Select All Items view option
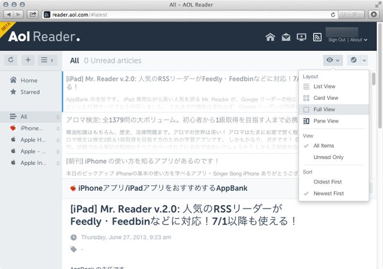383x269 pixels. pyautogui.click(x=334, y=146)
